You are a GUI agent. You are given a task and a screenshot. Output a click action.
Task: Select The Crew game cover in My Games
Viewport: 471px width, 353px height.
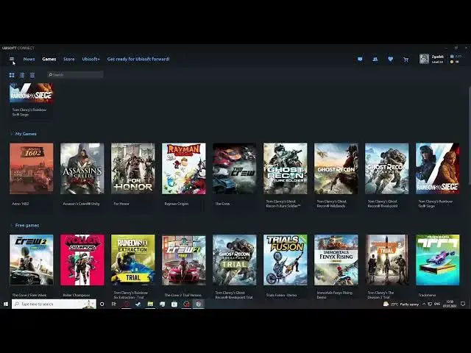[235, 168]
